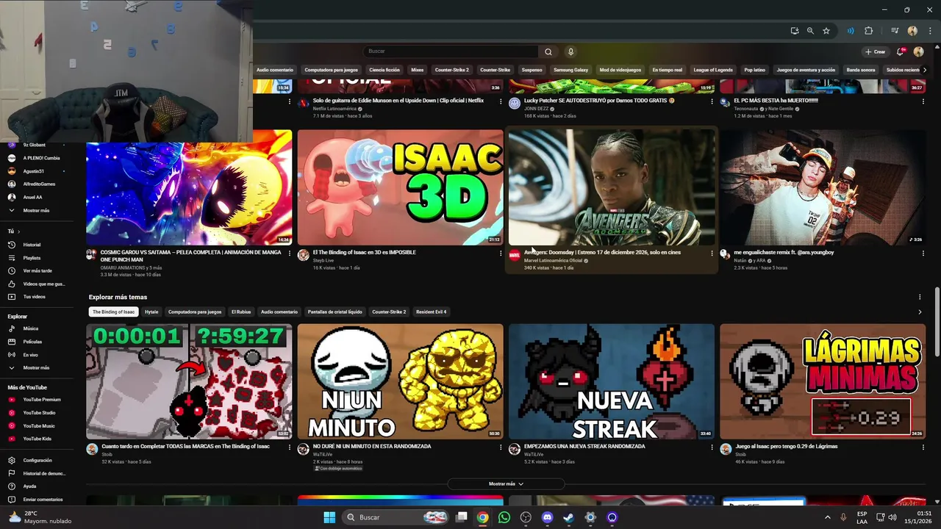Activate voice search microphone icon

[570, 51]
